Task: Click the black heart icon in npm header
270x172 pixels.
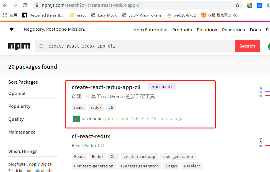Action: [12, 29]
